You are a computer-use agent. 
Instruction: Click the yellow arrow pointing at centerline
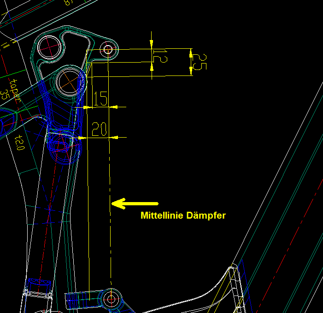(x=135, y=203)
